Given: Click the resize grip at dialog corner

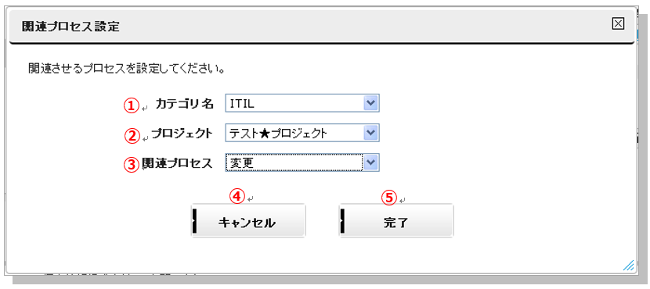Looking at the screenshot, I should (x=628, y=265).
